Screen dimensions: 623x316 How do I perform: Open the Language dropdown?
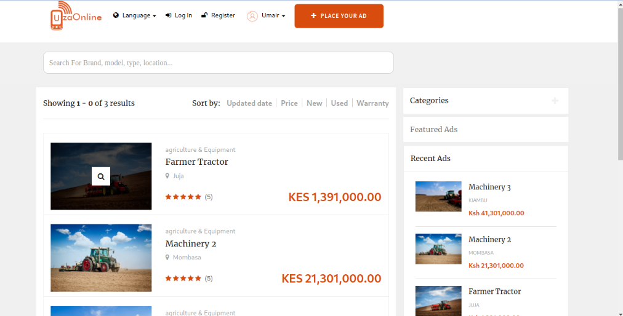[135, 15]
